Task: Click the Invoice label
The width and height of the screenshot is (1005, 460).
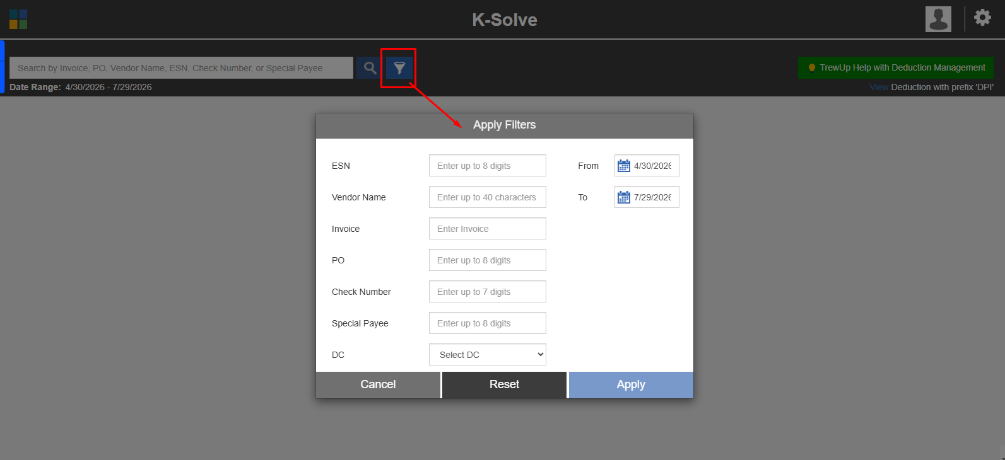Action: [346, 229]
